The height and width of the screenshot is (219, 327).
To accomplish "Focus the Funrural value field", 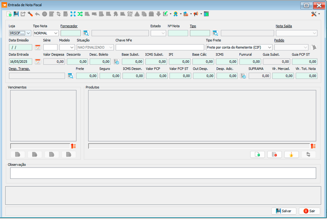I will [250, 62].
